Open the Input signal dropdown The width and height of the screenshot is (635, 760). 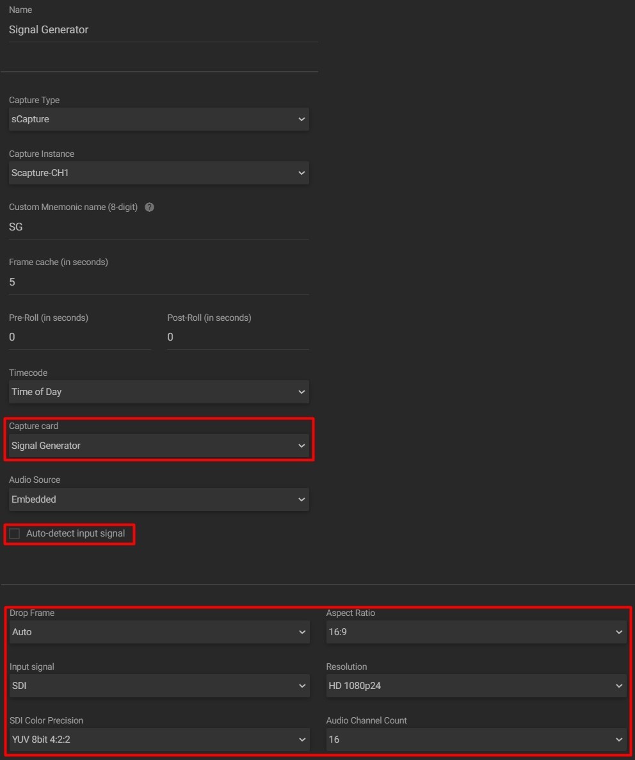159,685
